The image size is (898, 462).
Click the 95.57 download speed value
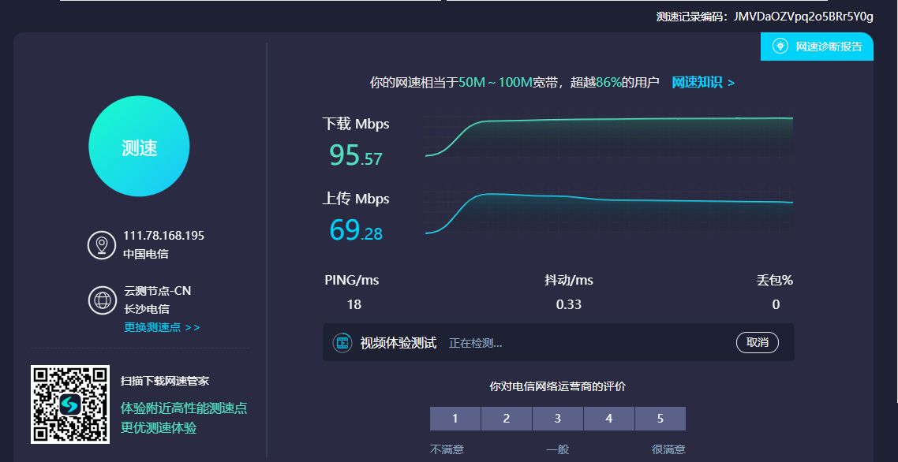click(355, 155)
